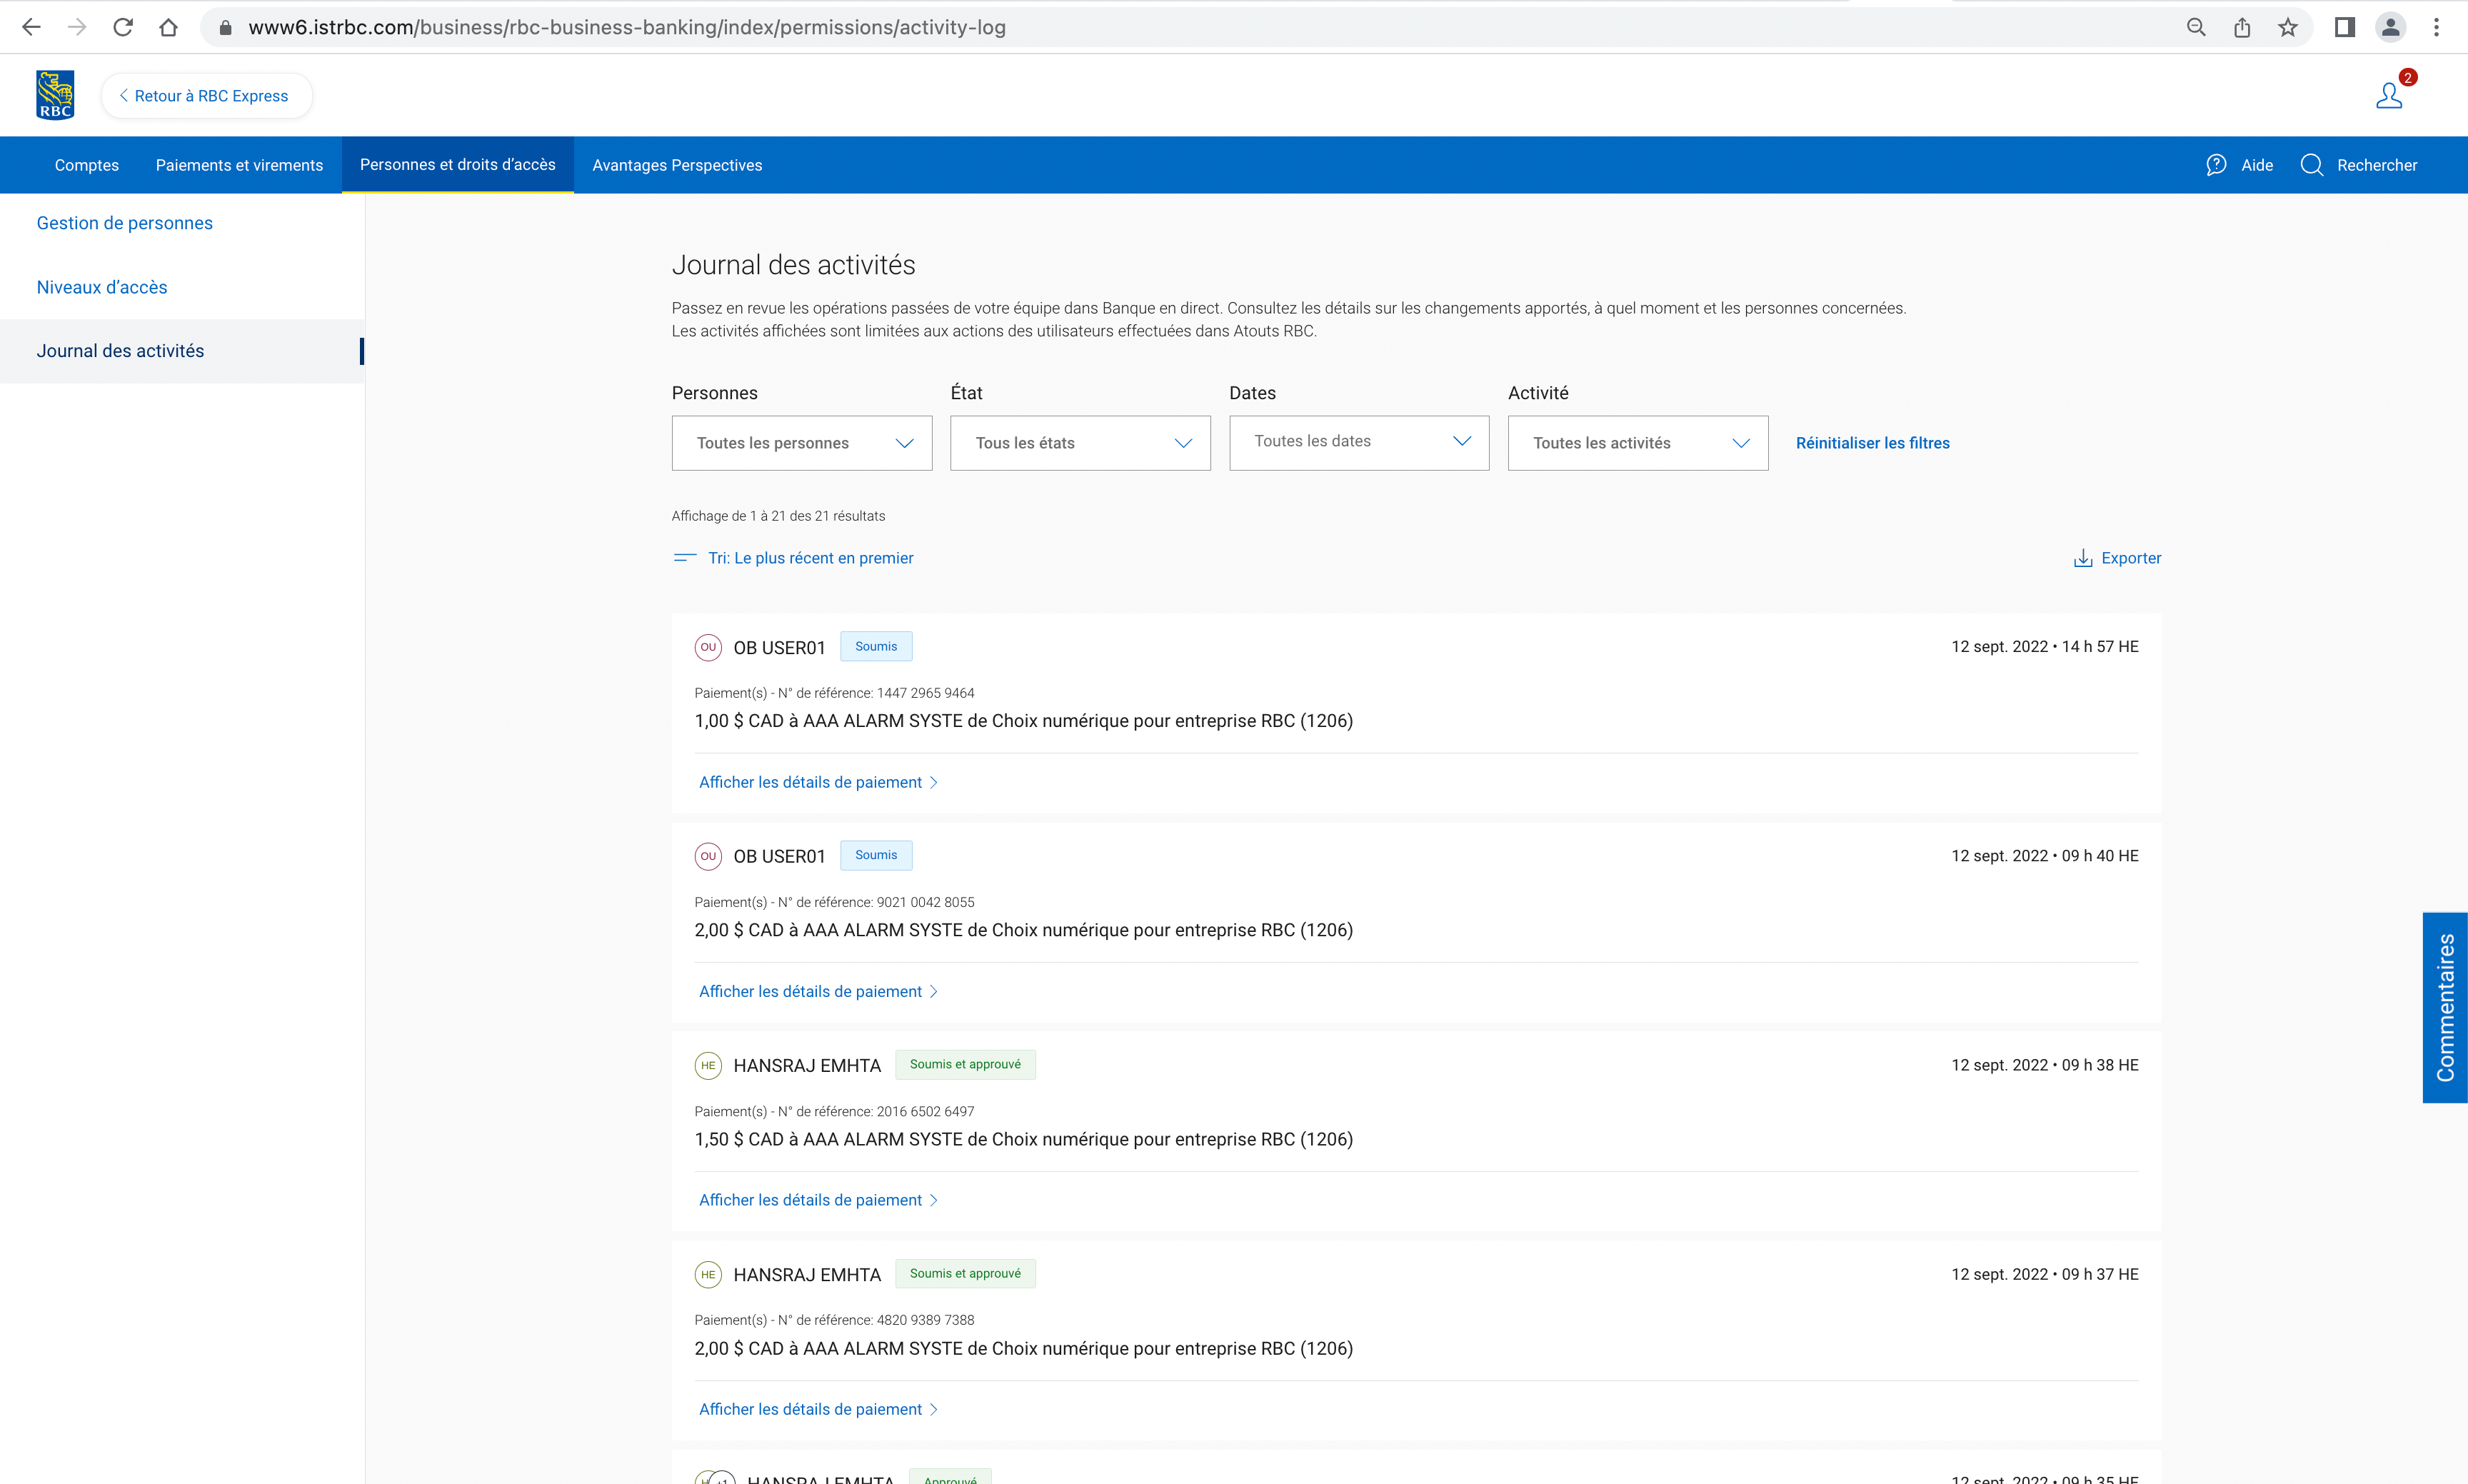Open the Rechercher search icon
Viewport: 2468px width, 1484px height.
(2311, 165)
